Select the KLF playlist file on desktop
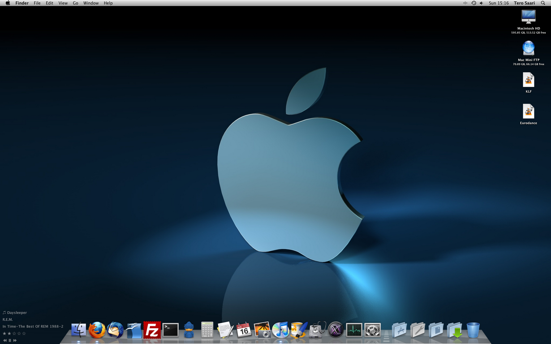This screenshot has width=551, height=344. (x=528, y=80)
